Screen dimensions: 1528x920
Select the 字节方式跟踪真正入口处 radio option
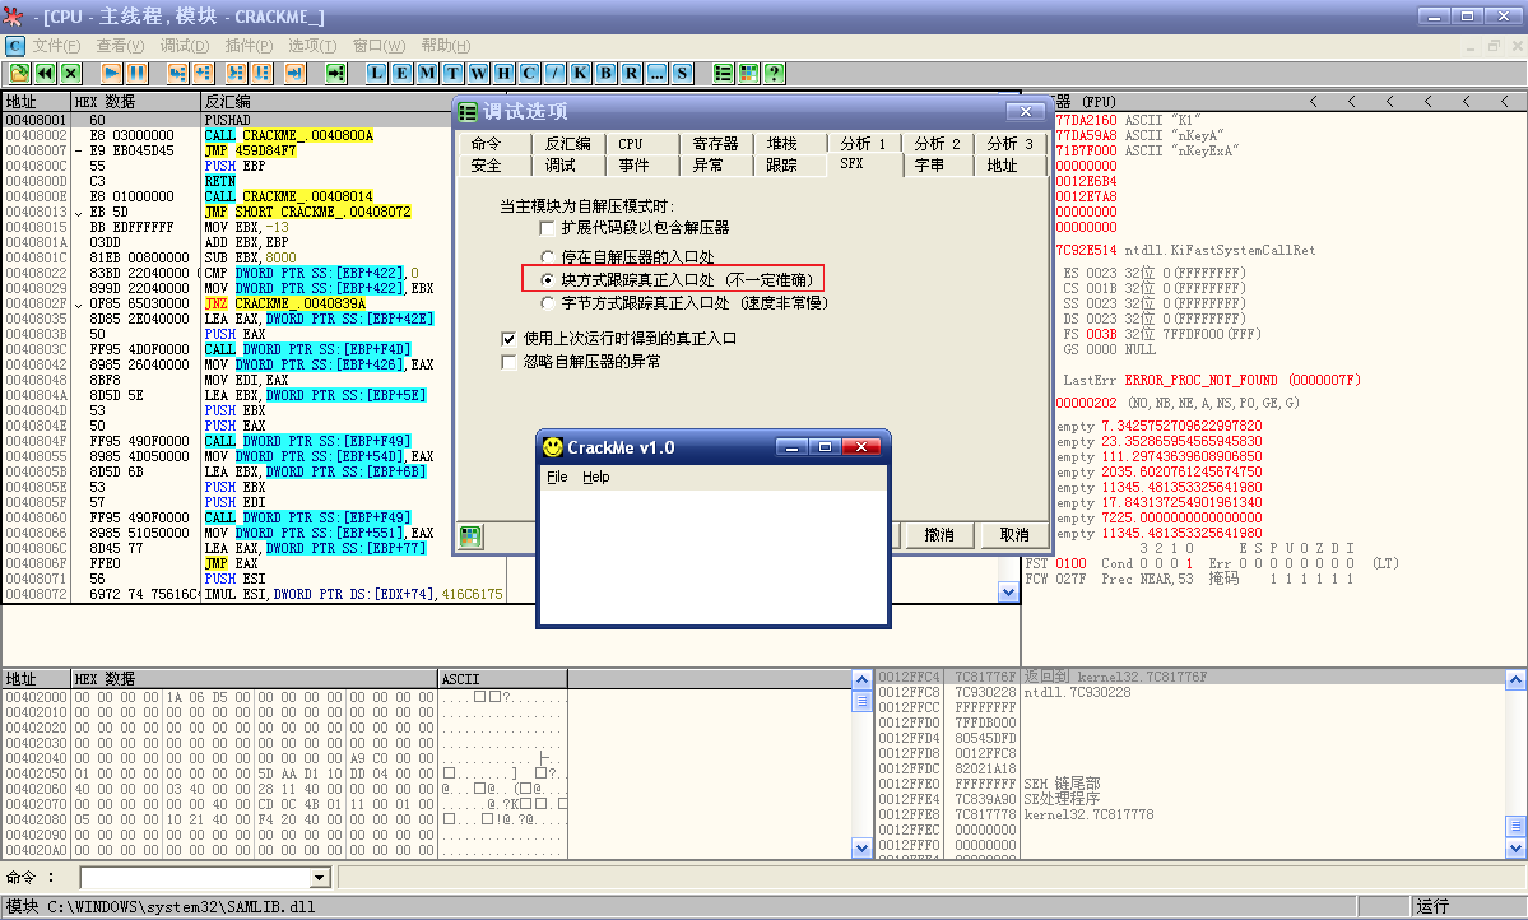(x=547, y=303)
